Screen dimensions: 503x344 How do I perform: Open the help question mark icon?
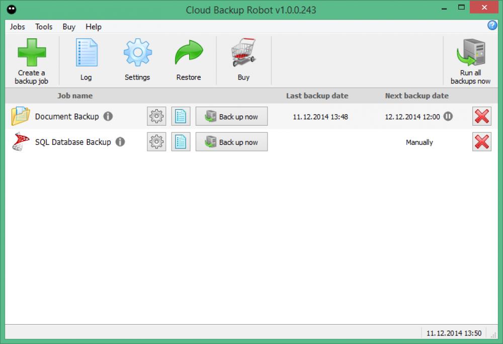(x=493, y=26)
